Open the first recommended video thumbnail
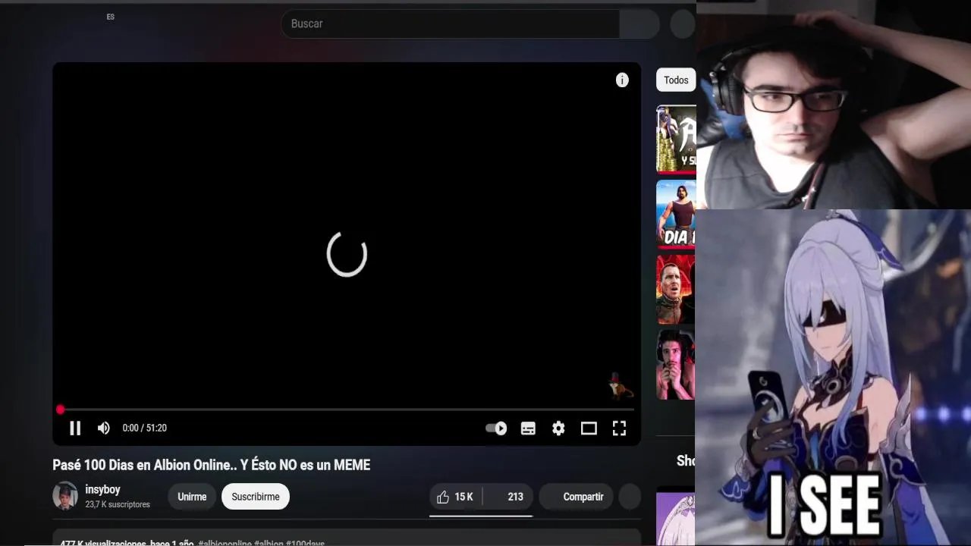The image size is (971, 546). click(x=676, y=140)
